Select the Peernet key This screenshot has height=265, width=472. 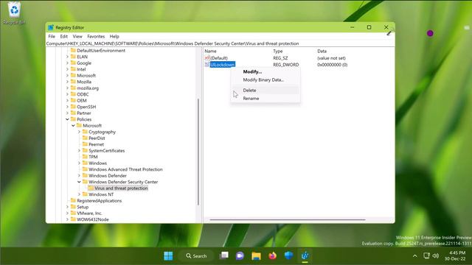tap(96, 144)
